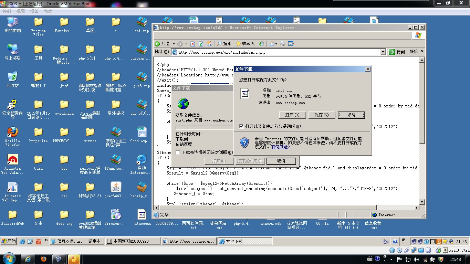Click the IE vertical scrollbar down arrow

(x=422, y=202)
